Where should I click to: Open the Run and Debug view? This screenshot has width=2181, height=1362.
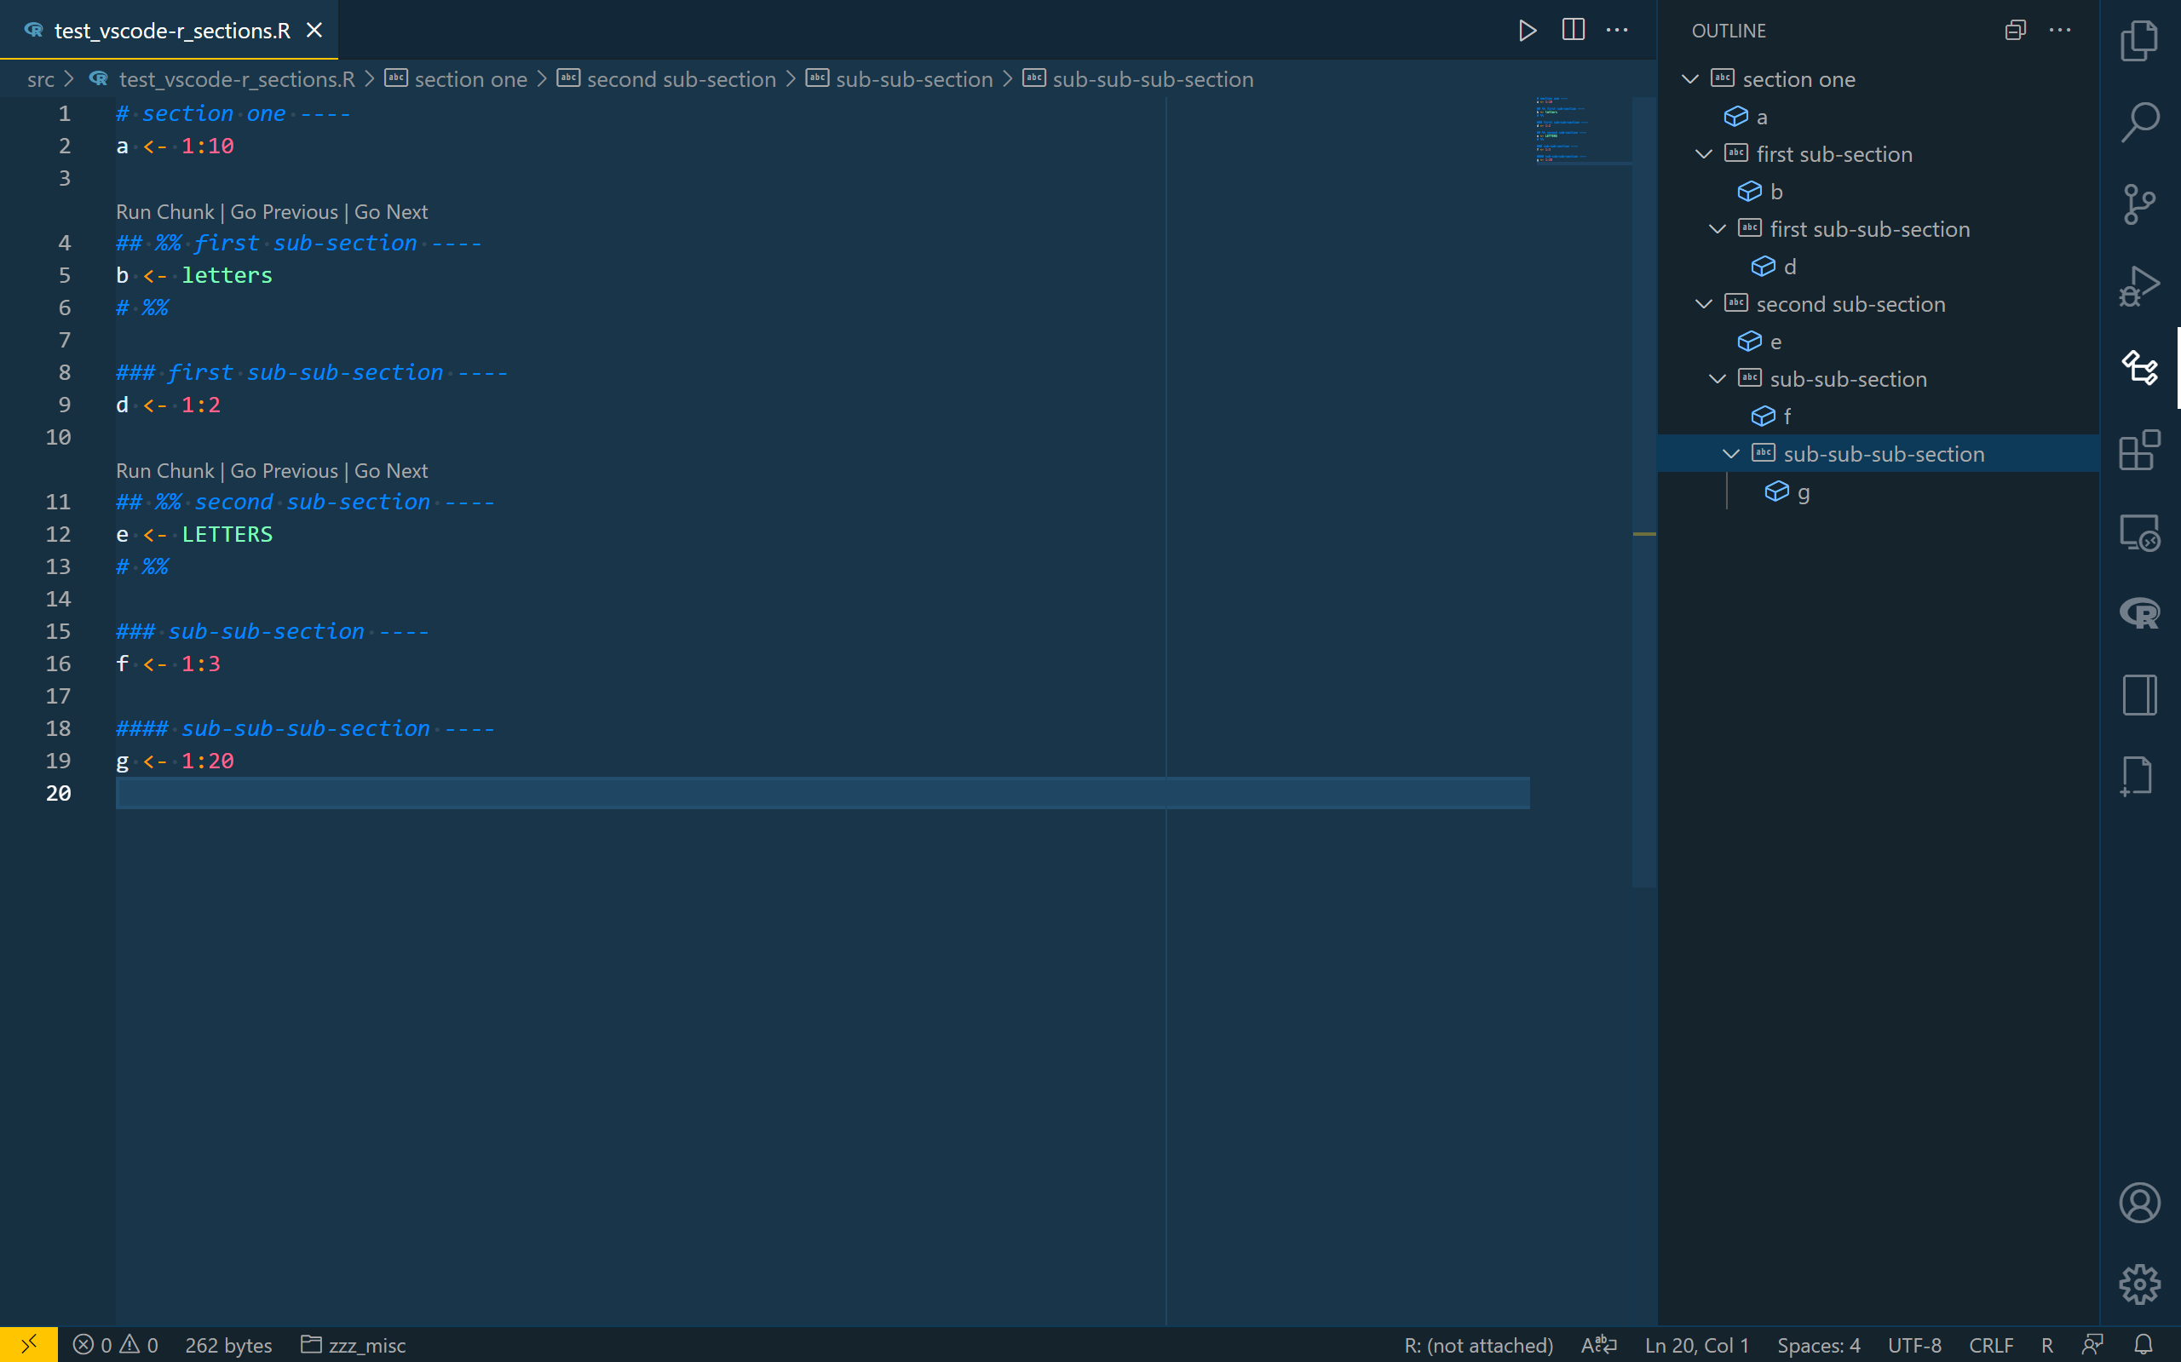2138,286
